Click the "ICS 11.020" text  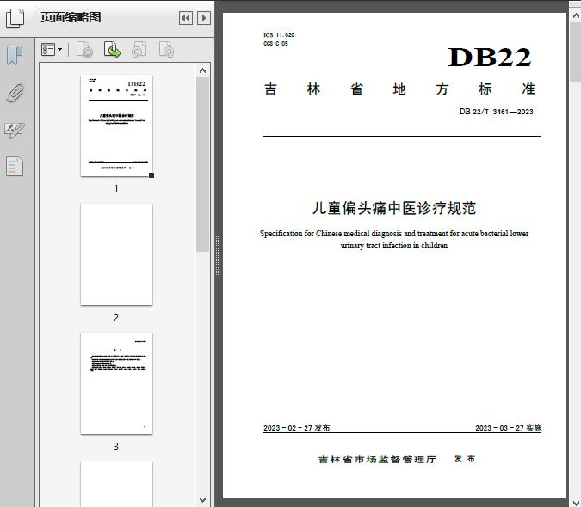tap(279, 34)
